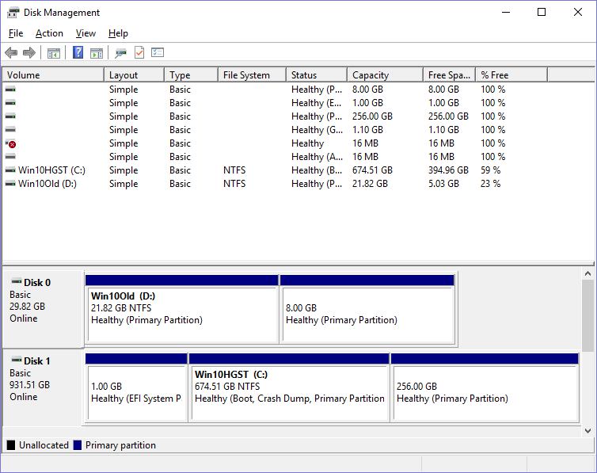Image resolution: width=597 pixels, height=473 pixels.
Task: Select the 1.00 GB EFI System partition block
Action: 136,387
